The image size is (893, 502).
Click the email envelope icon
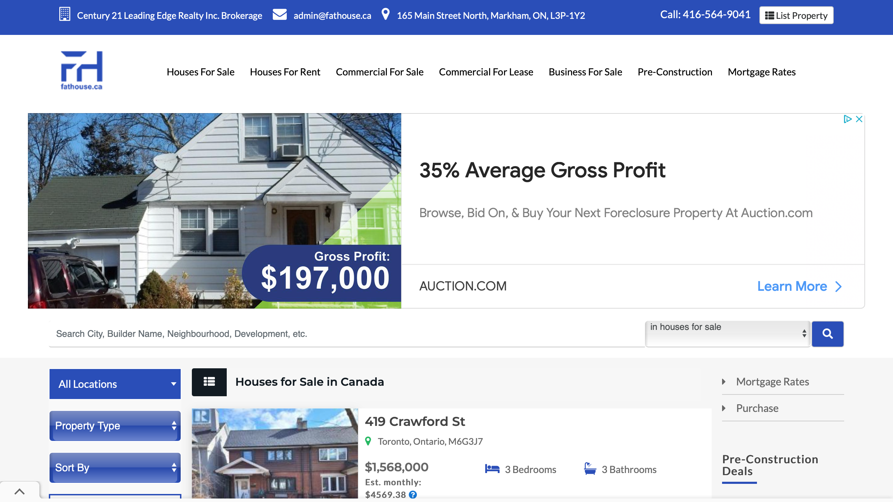279,15
